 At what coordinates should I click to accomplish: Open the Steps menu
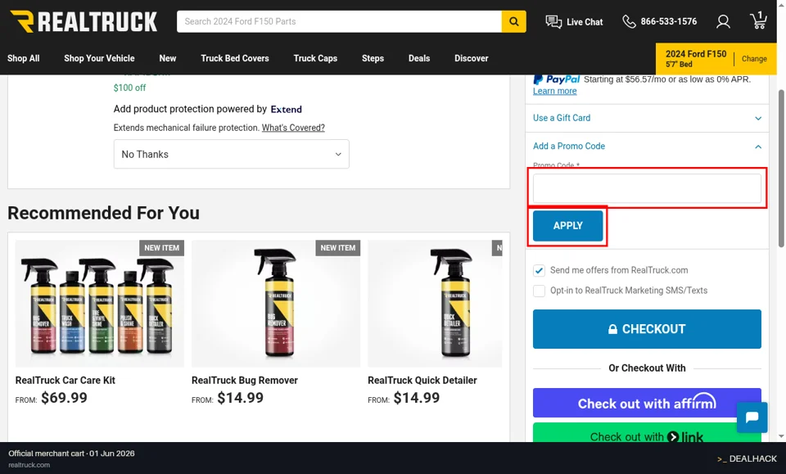373,58
